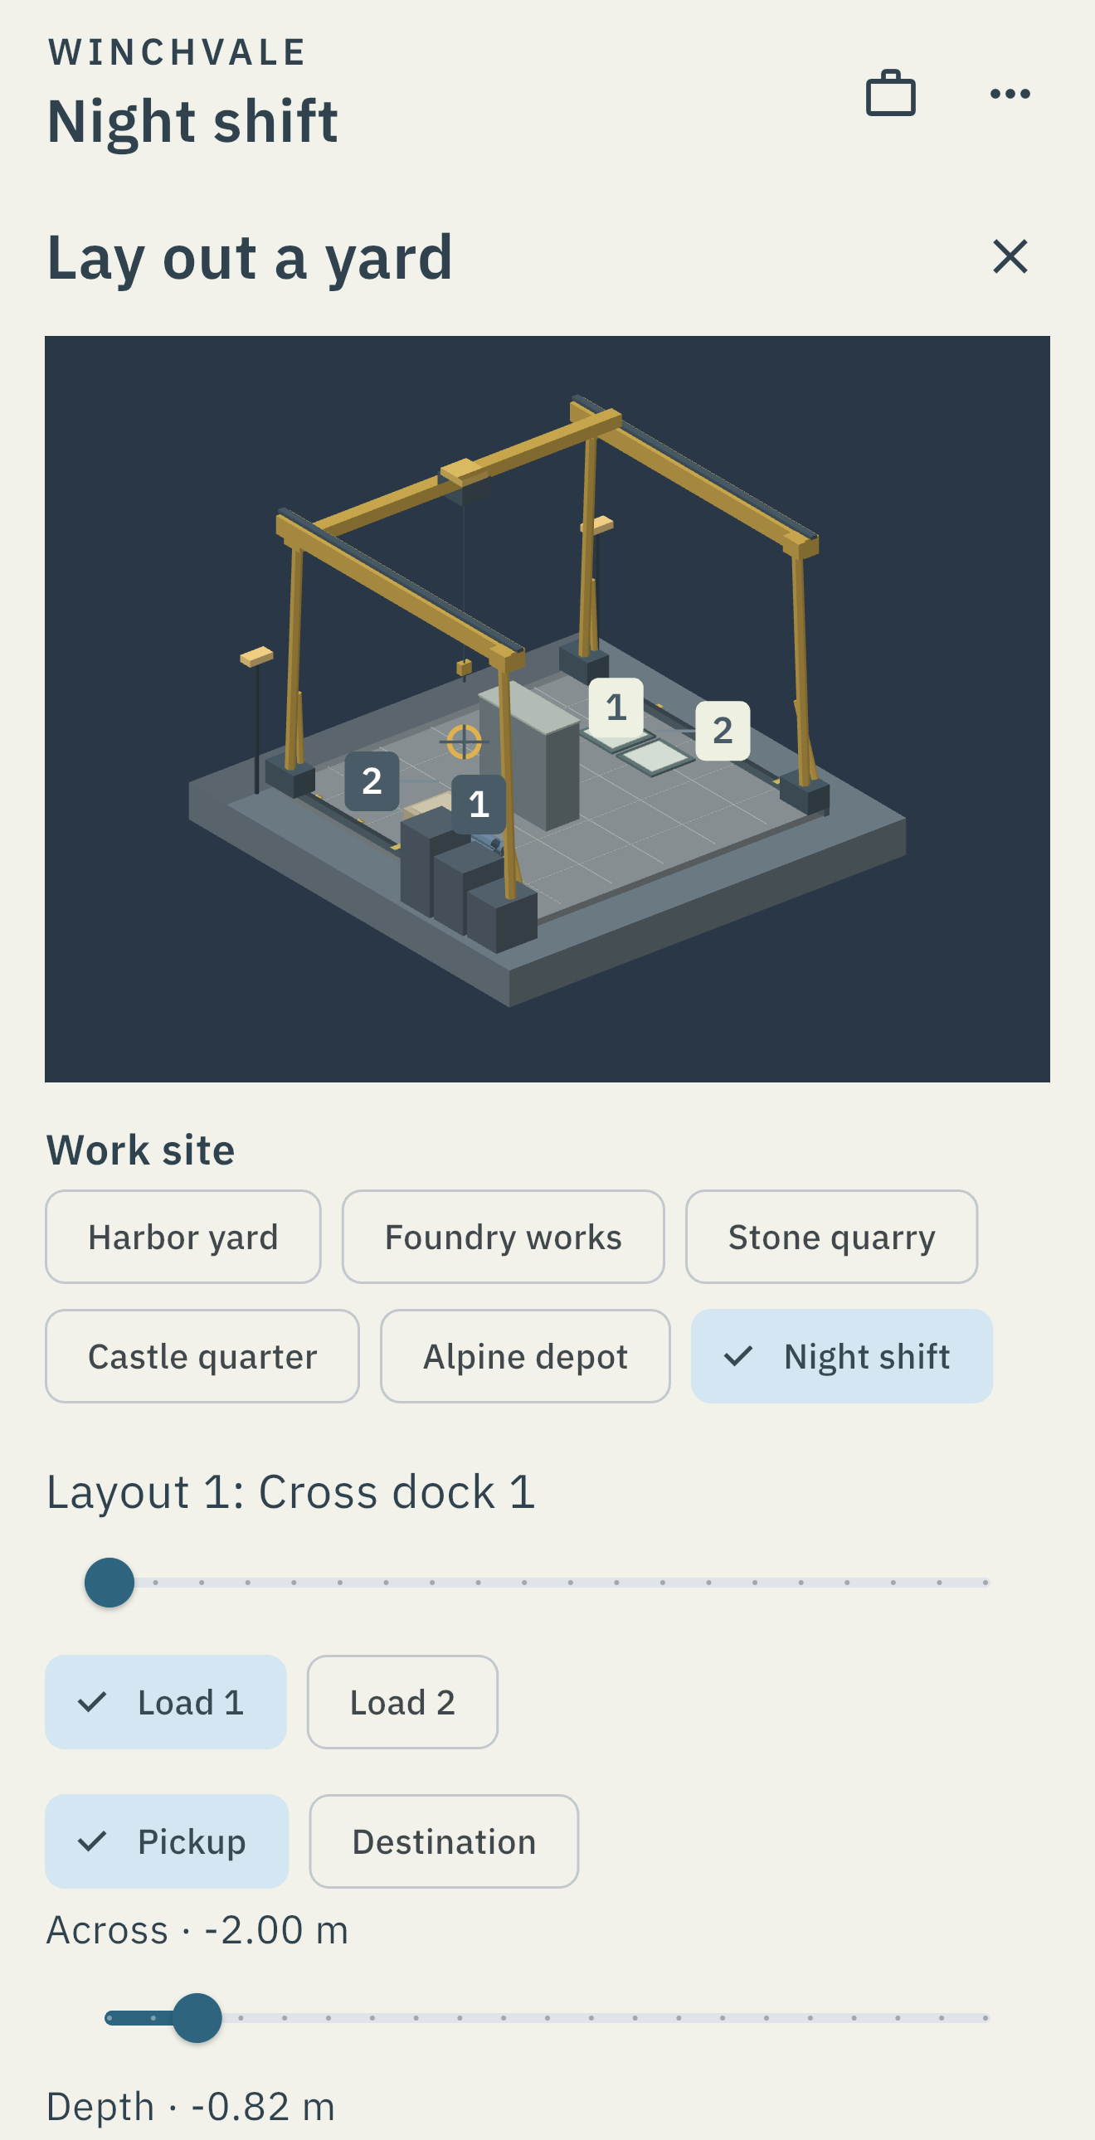Click the Across slider handle
Screen dimensions: 1095x2140
(x=197, y=2017)
